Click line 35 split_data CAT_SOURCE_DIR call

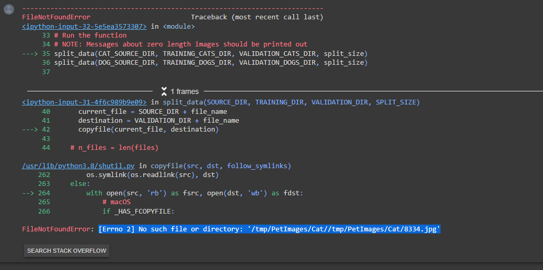[211, 54]
